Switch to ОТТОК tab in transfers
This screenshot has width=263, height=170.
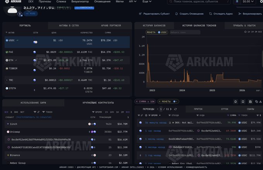pyautogui.click(x=225, y=109)
